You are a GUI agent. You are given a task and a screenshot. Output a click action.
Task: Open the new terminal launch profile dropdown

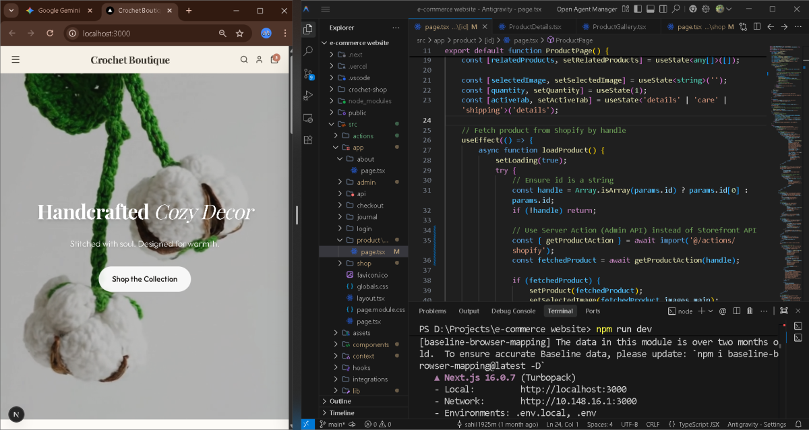point(711,311)
